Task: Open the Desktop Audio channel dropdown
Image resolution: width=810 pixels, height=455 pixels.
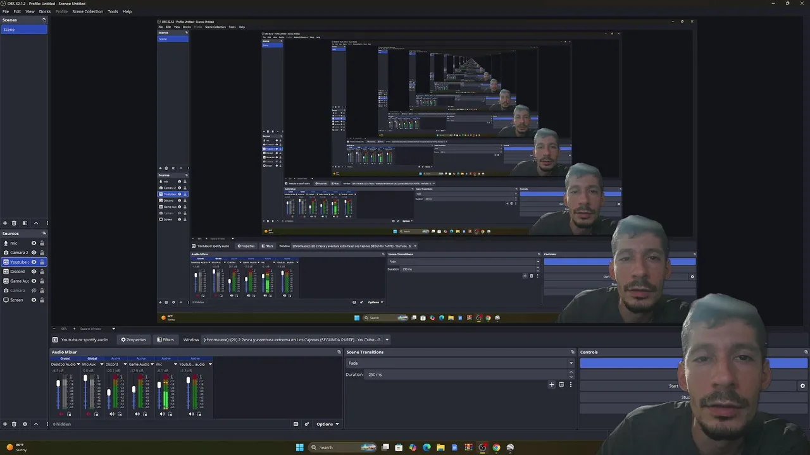Action: 78,364
